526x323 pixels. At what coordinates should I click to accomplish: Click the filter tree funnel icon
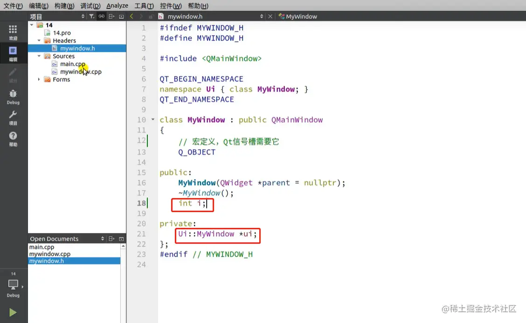[91, 16]
